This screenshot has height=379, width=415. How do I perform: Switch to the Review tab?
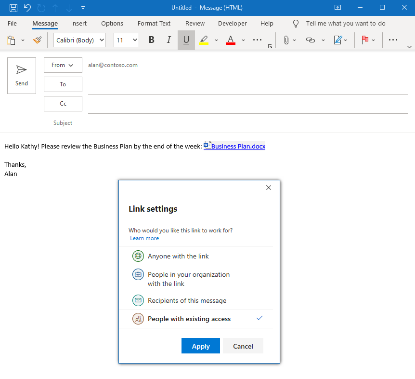(x=195, y=23)
